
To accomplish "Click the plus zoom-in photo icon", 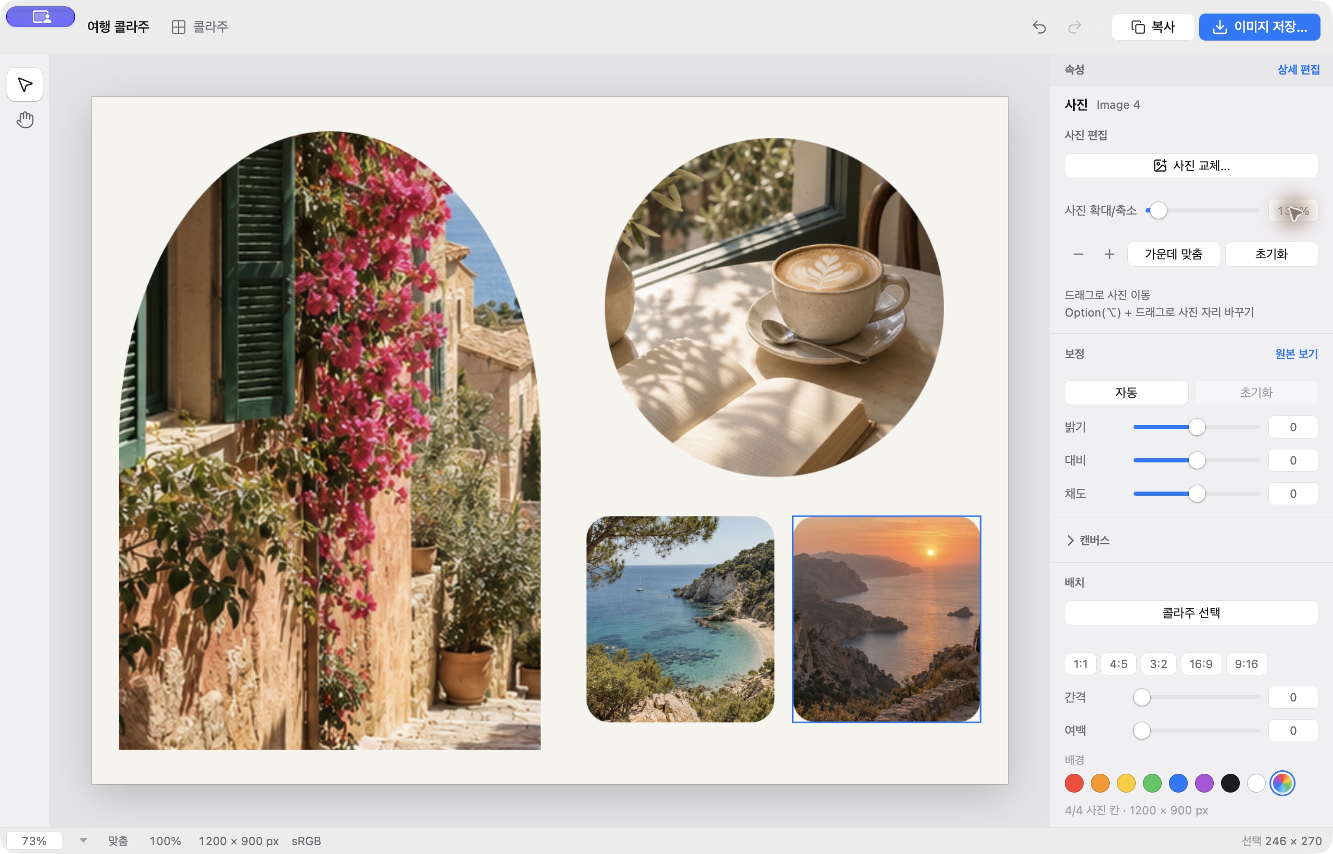I will coord(1109,254).
